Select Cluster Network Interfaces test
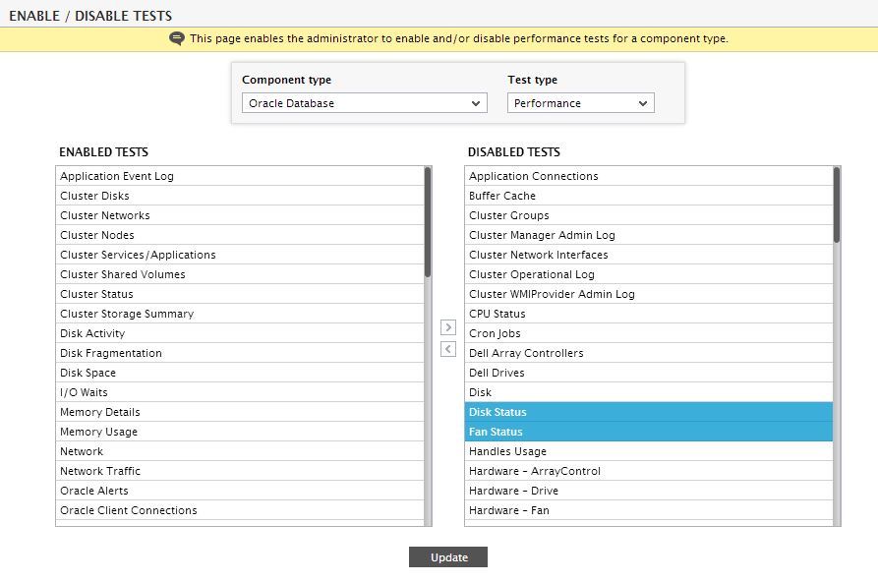 click(649, 255)
